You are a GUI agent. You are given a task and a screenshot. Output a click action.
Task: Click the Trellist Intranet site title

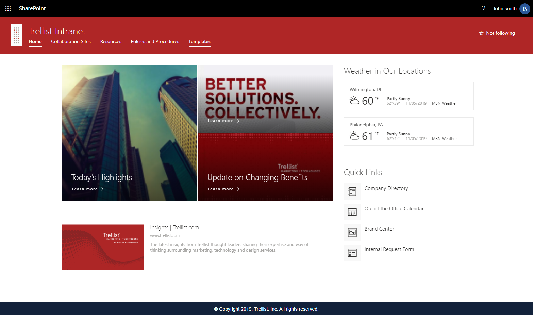57,31
